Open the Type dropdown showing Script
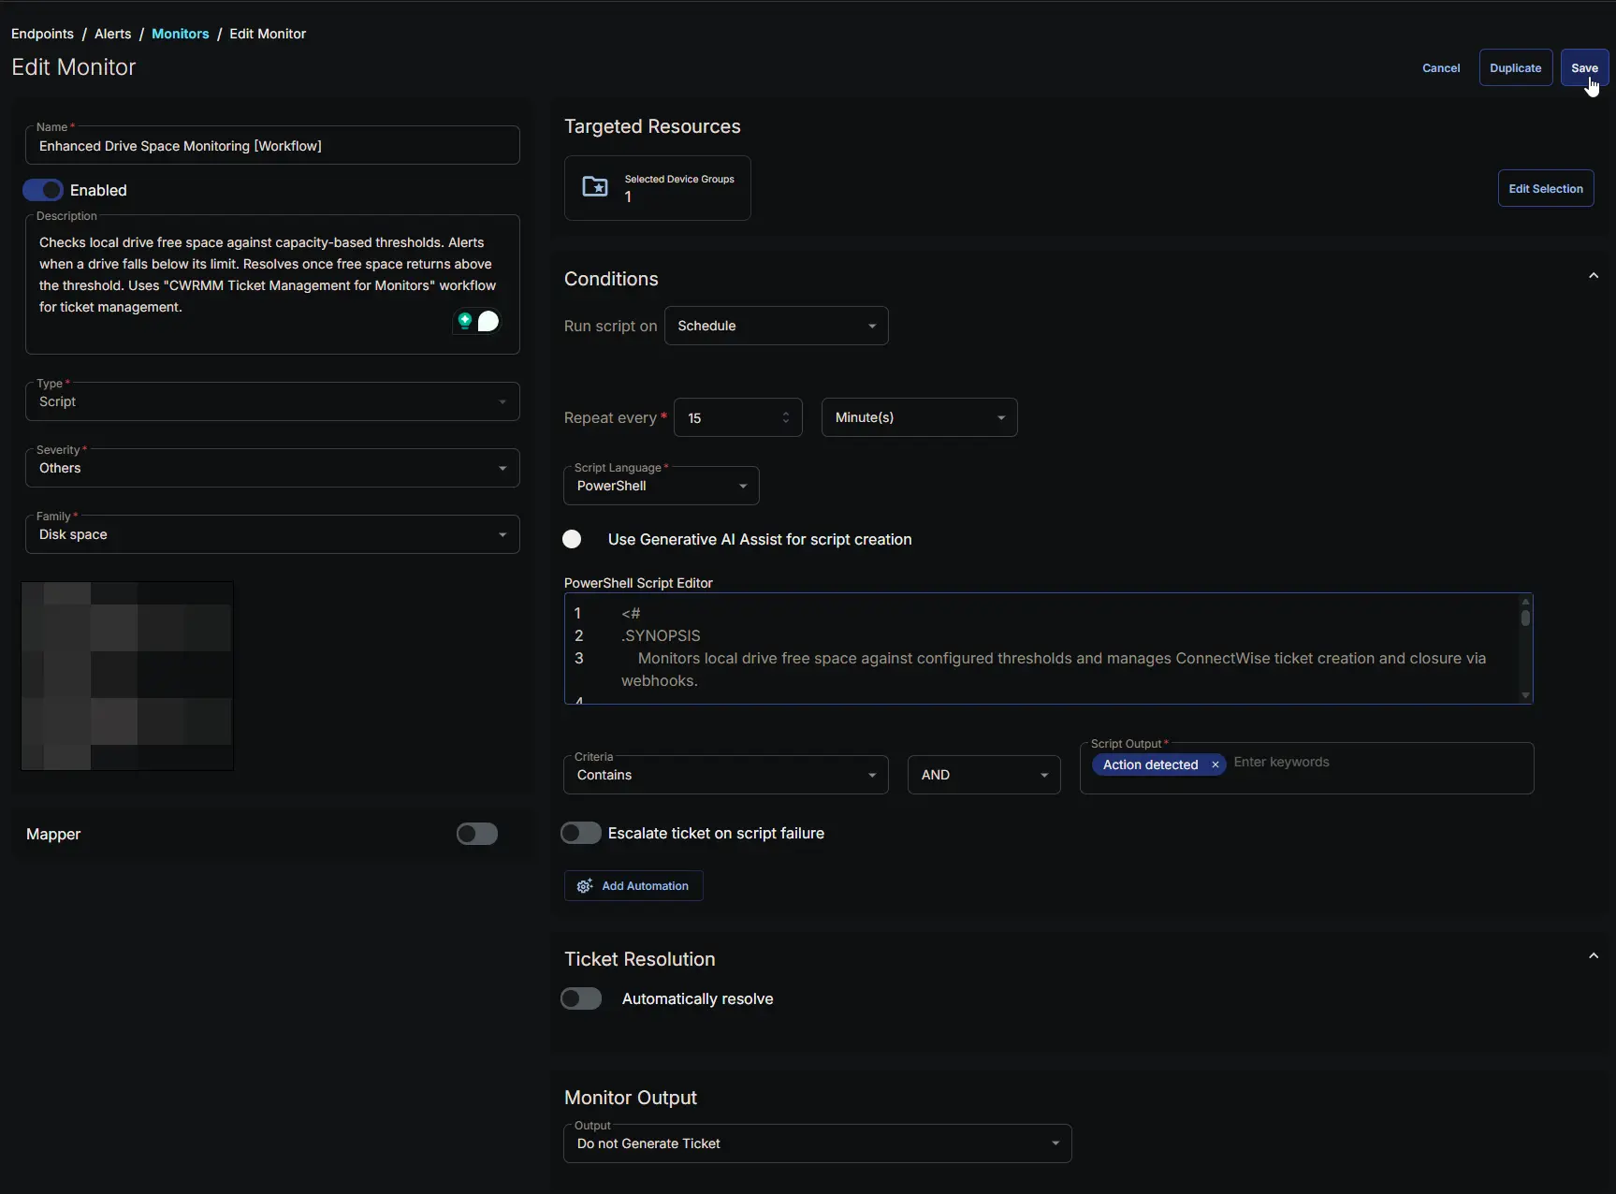This screenshot has height=1194, width=1616. [x=272, y=401]
